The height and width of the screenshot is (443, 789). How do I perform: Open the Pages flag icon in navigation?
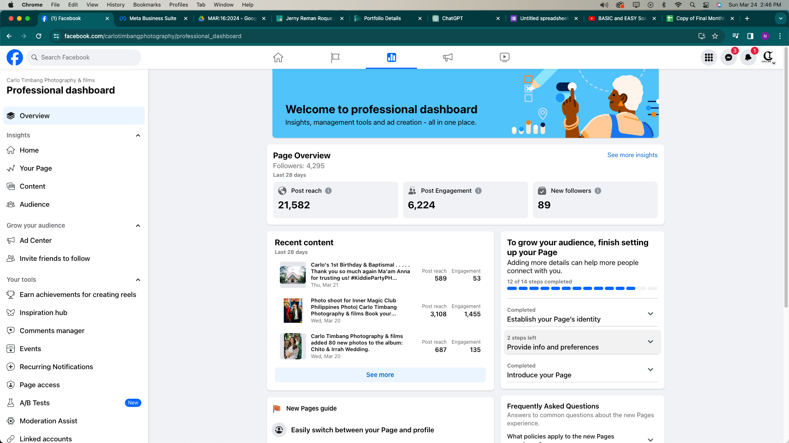(x=335, y=57)
